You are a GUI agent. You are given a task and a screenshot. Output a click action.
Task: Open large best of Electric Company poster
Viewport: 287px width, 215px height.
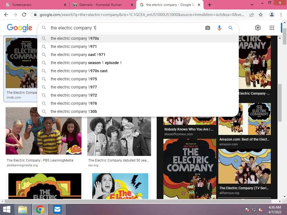click(190, 169)
